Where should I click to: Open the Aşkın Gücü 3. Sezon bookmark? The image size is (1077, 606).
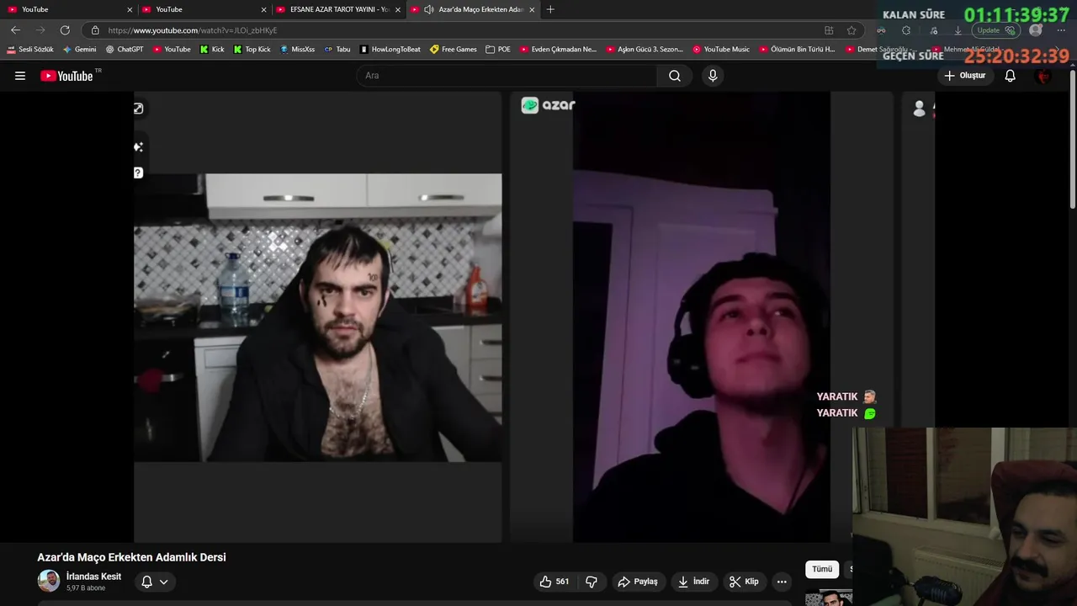click(x=645, y=50)
